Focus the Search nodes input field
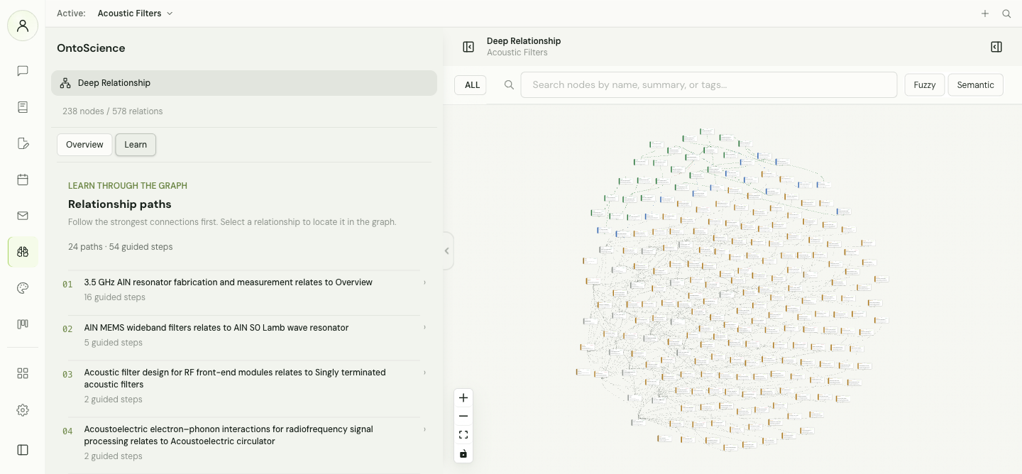 coord(708,84)
